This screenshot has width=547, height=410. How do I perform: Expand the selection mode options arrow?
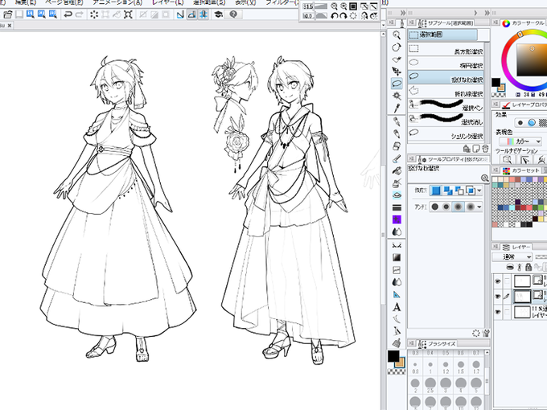tap(479, 191)
